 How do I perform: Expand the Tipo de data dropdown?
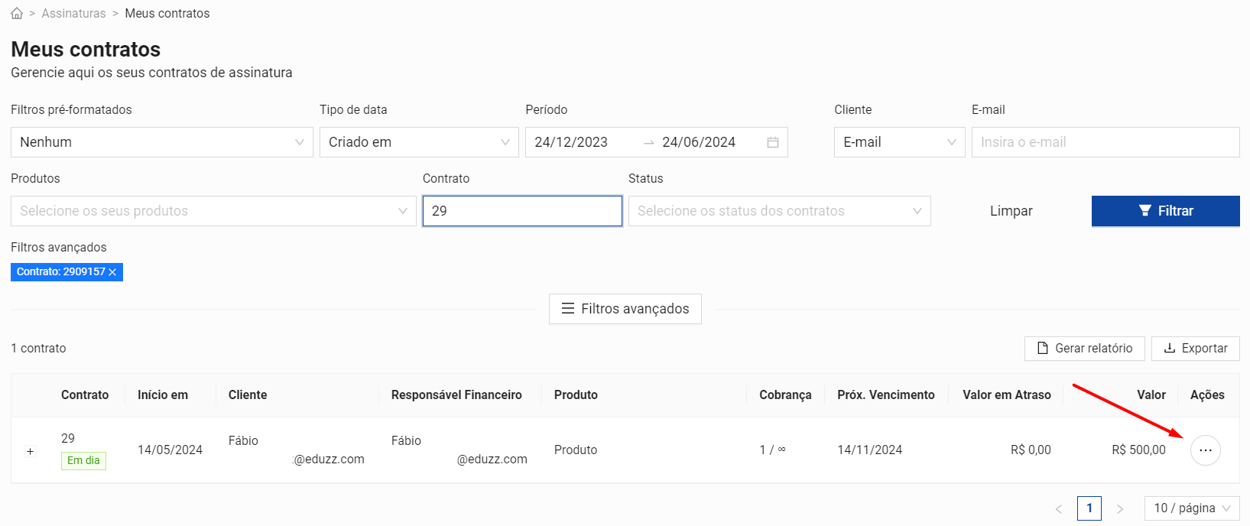click(x=418, y=142)
